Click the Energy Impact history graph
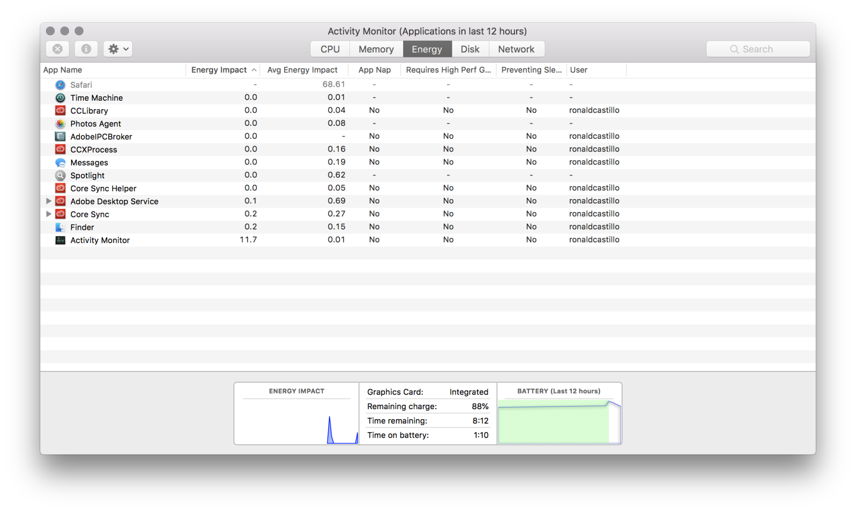856x512 pixels. coord(297,420)
